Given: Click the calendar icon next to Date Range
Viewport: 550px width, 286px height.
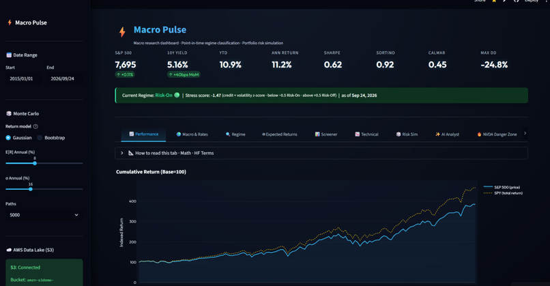Looking at the screenshot, I should (9, 55).
